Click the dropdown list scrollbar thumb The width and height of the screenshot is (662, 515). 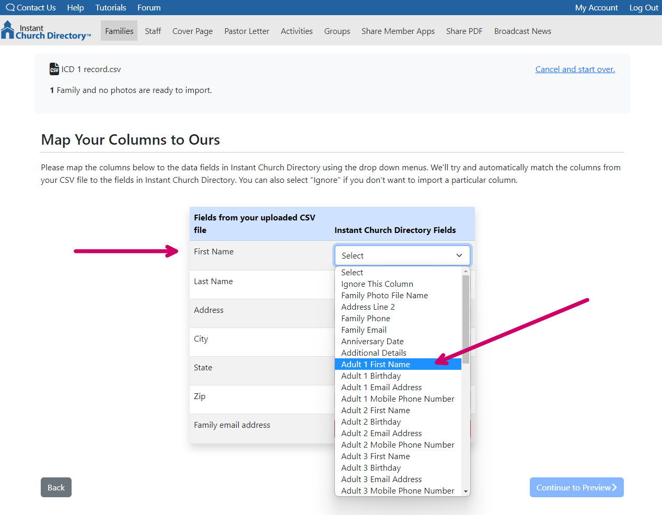click(466, 319)
